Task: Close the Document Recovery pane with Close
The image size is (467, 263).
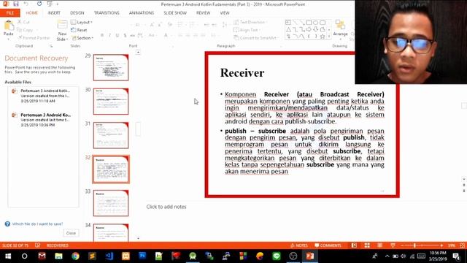Action: point(72,233)
